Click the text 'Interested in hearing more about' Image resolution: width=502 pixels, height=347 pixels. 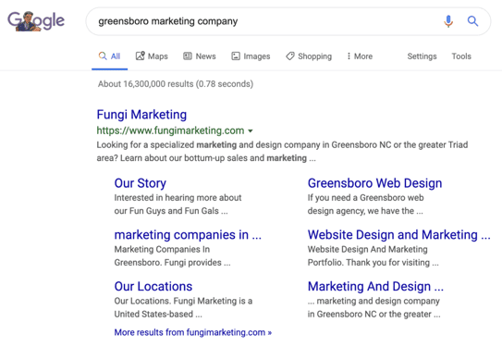click(178, 198)
